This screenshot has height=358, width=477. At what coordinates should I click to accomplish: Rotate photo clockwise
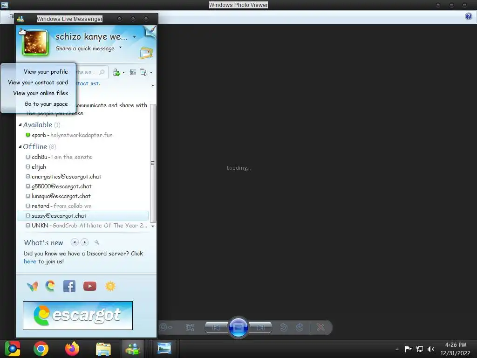coord(300,328)
